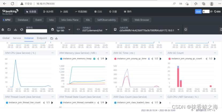The width and height of the screenshot is (222, 112).
Task: Switch to the Global tab
Action: coord(6,38)
